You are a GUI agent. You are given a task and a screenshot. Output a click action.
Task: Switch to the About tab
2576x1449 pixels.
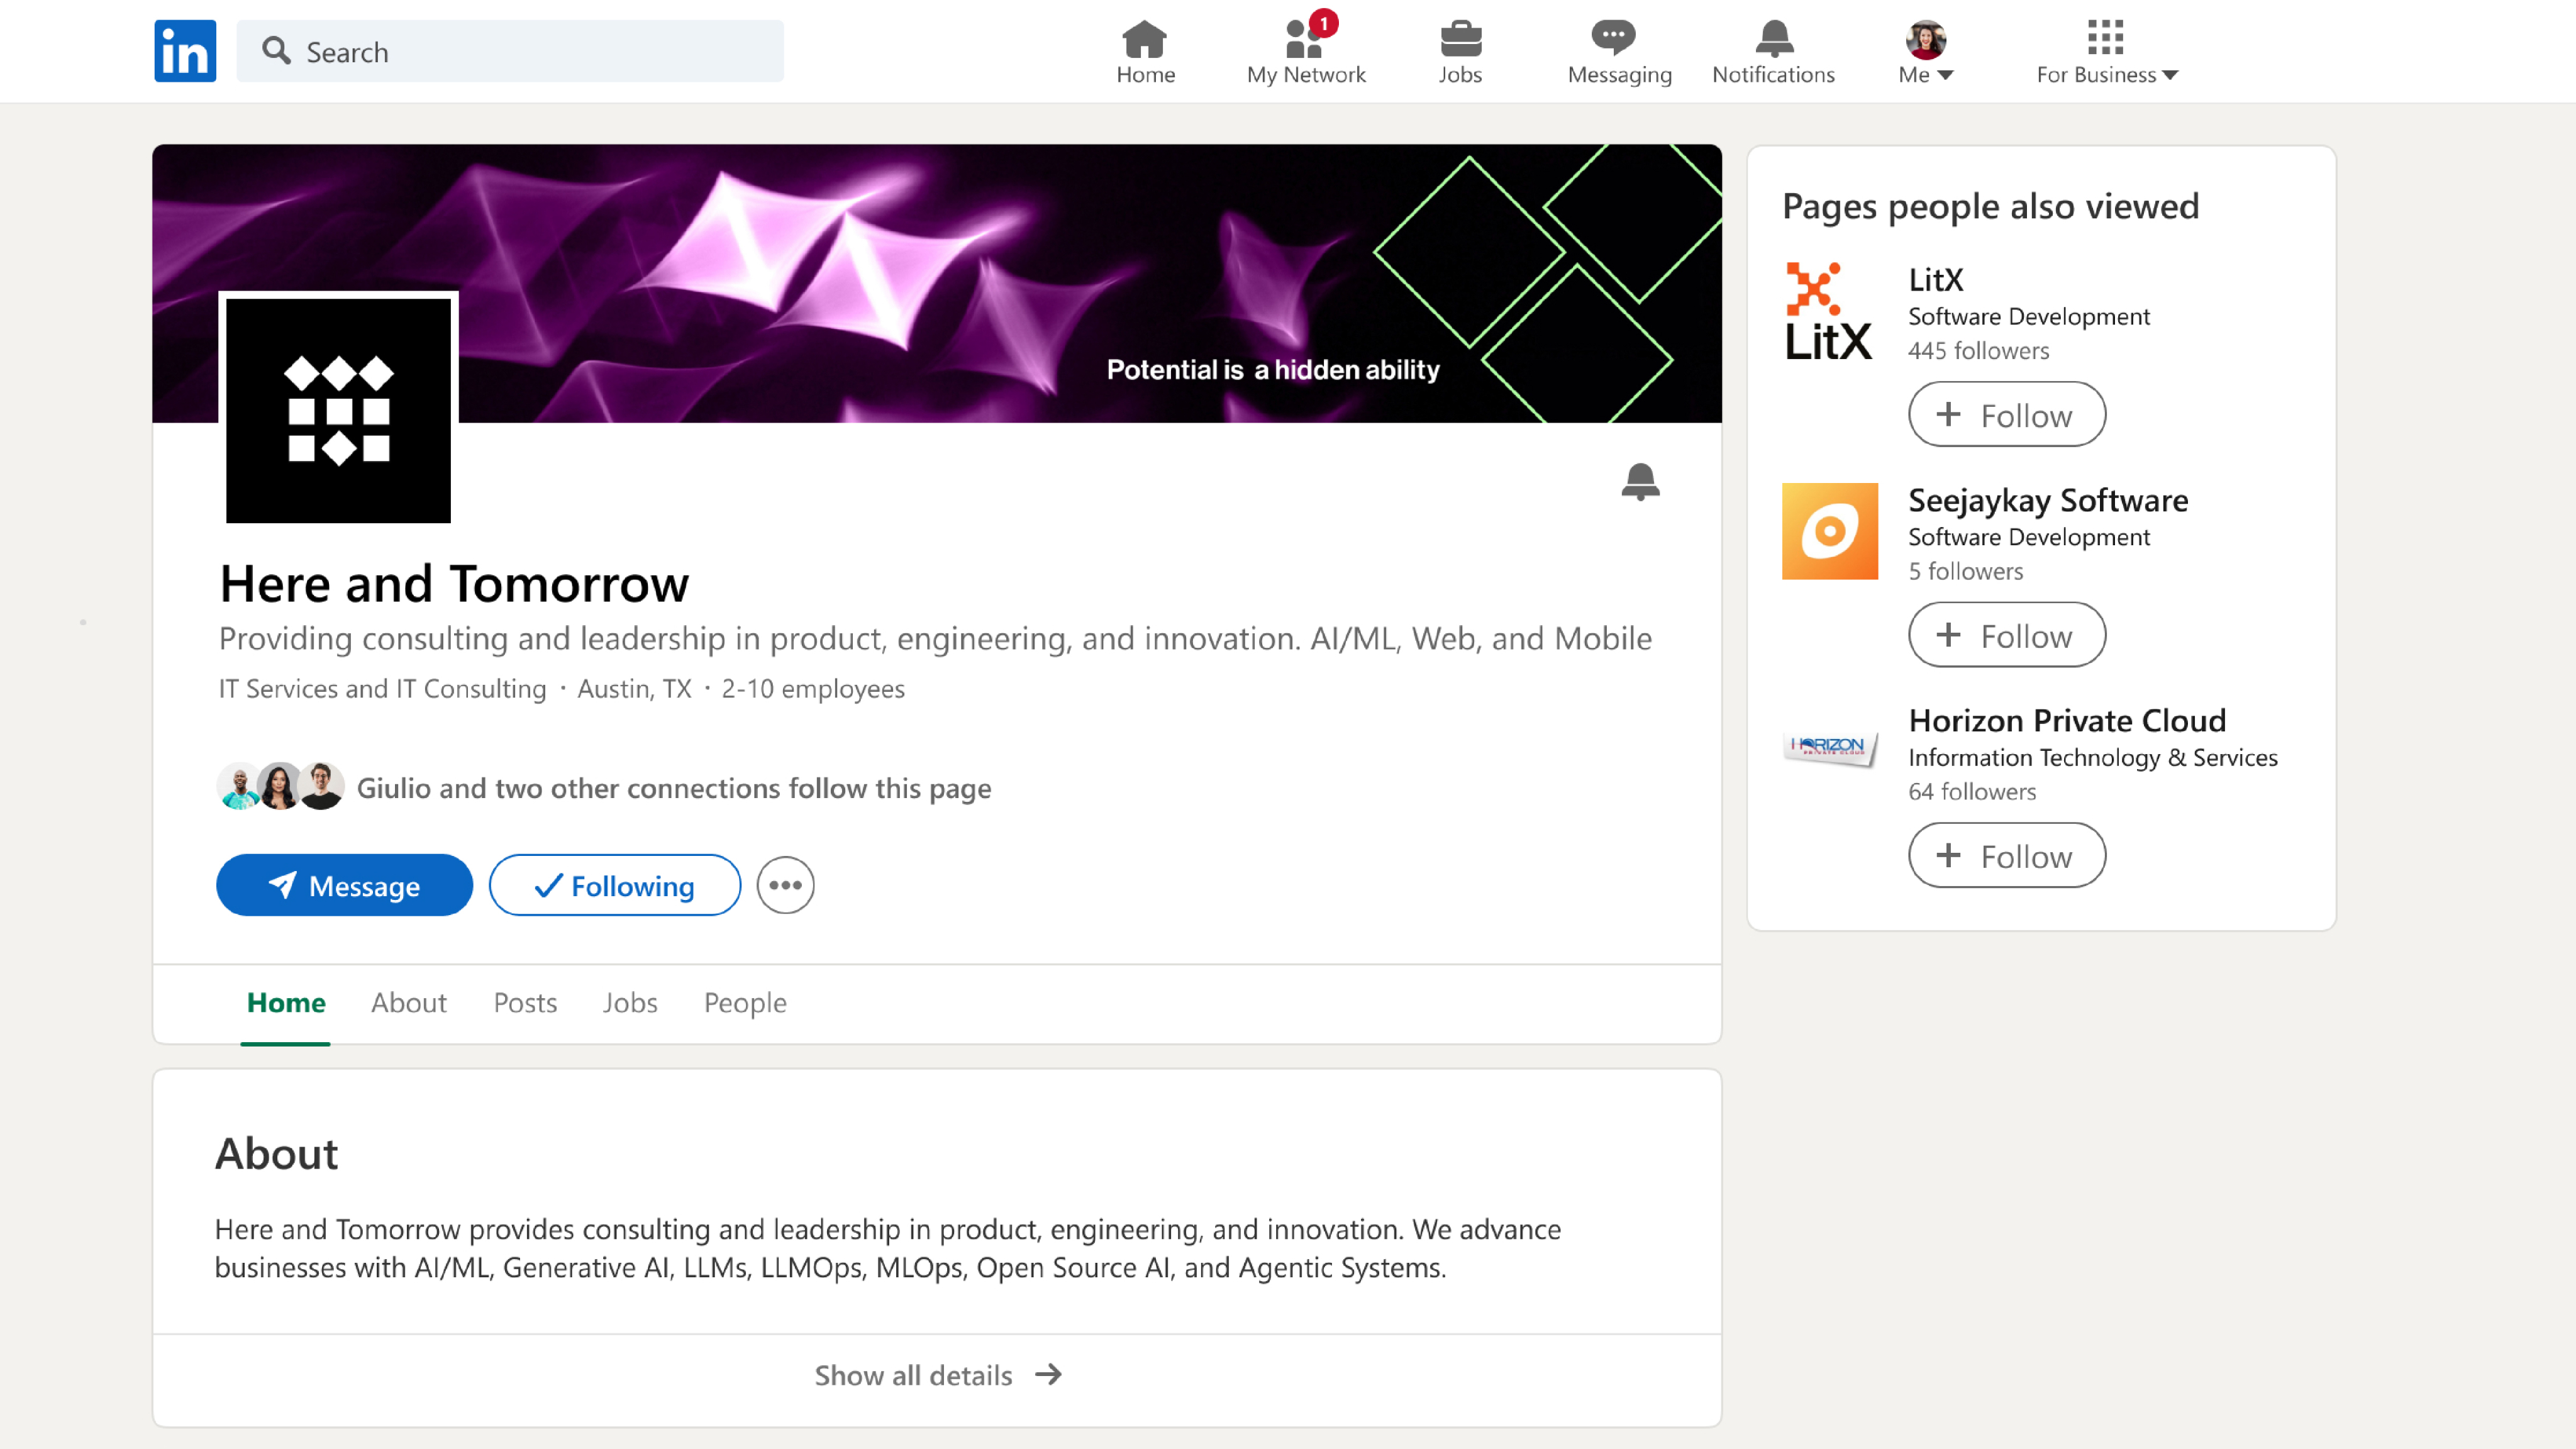click(408, 1002)
